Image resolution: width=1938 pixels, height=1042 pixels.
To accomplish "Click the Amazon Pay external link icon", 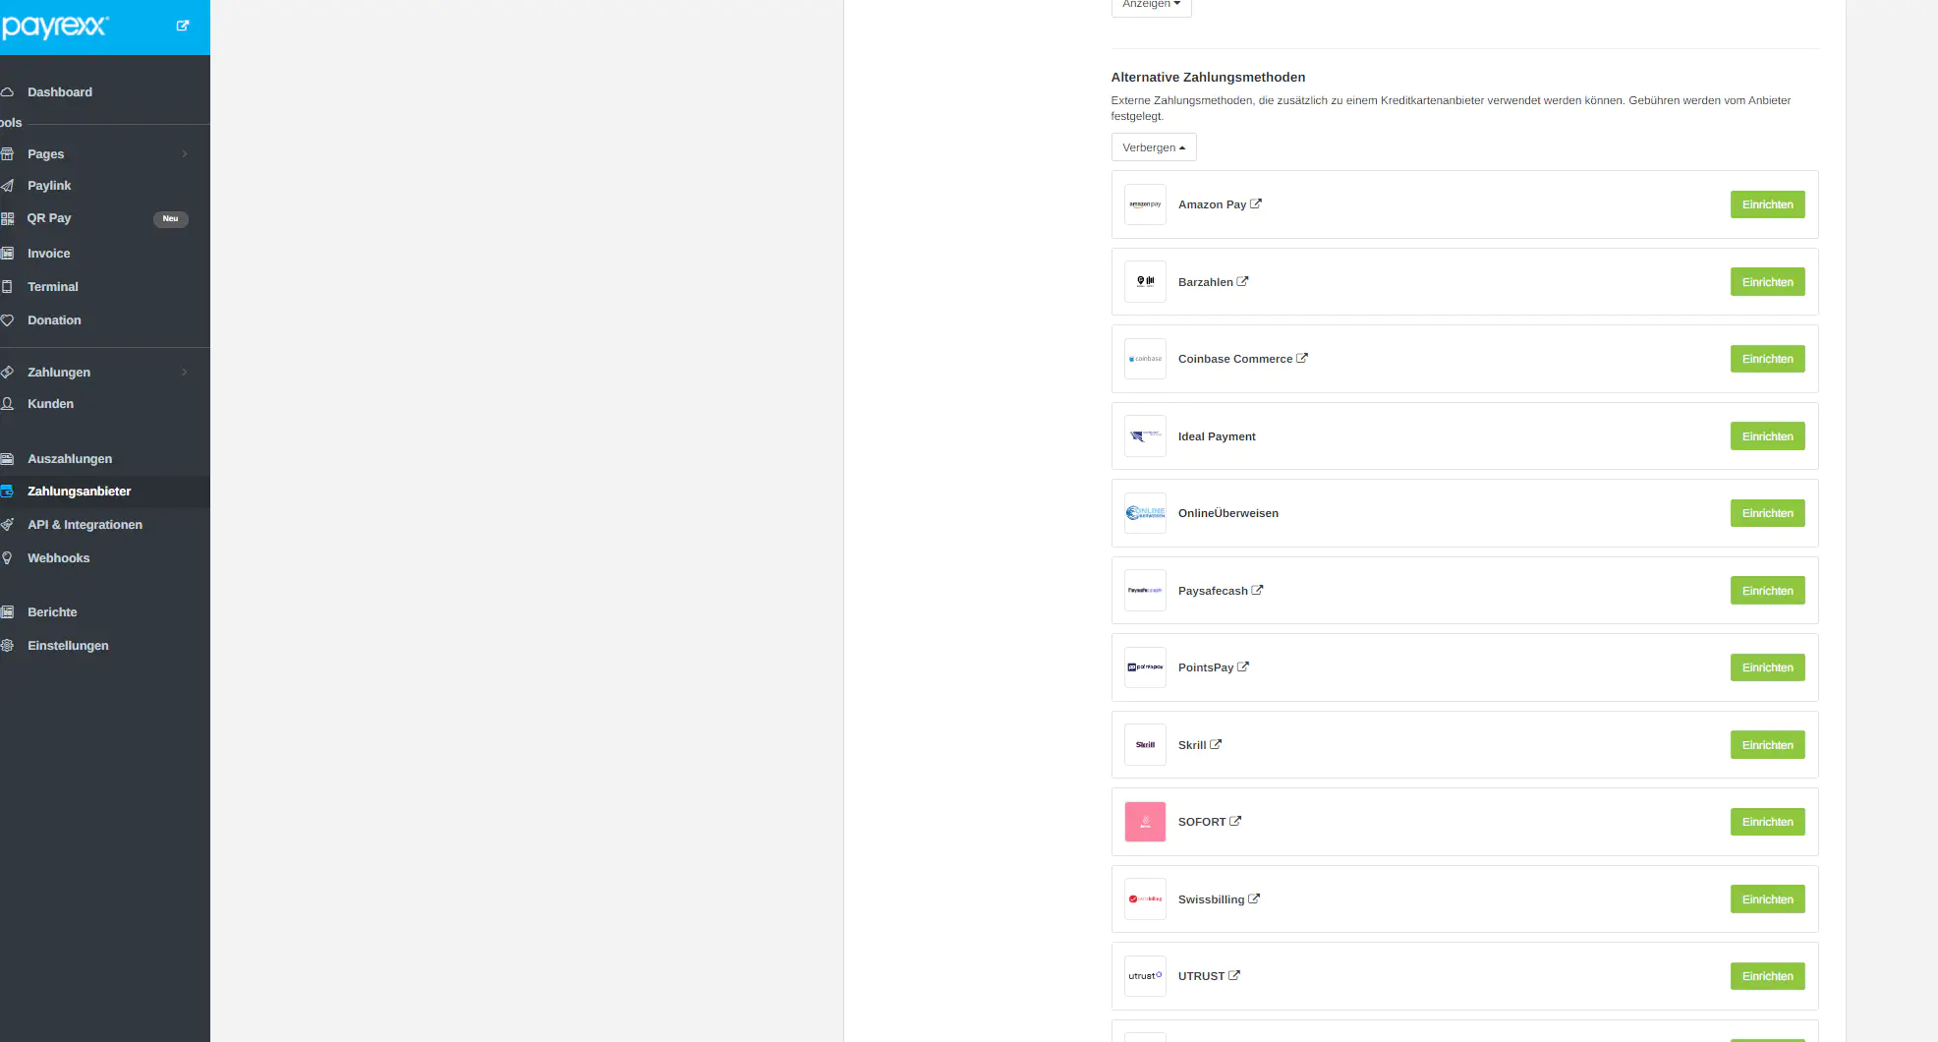I will click(x=1256, y=204).
